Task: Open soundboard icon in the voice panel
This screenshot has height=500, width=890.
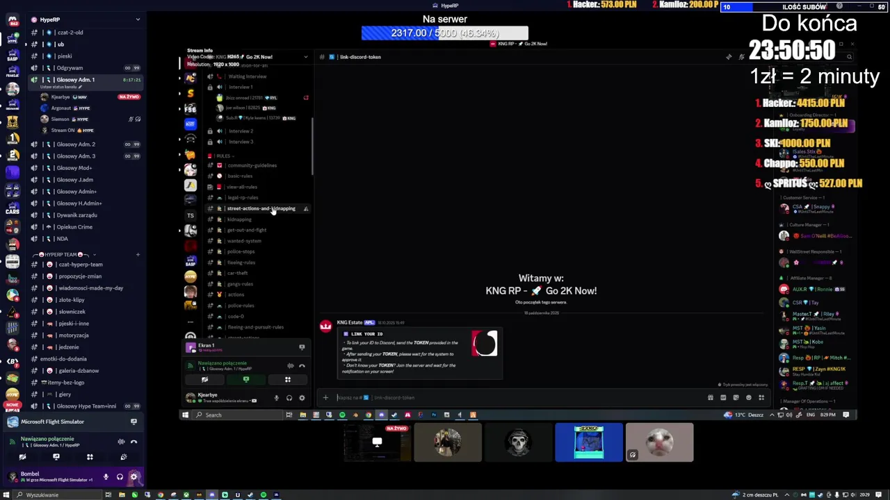Action: pyautogui.click(x=124, y=457)
